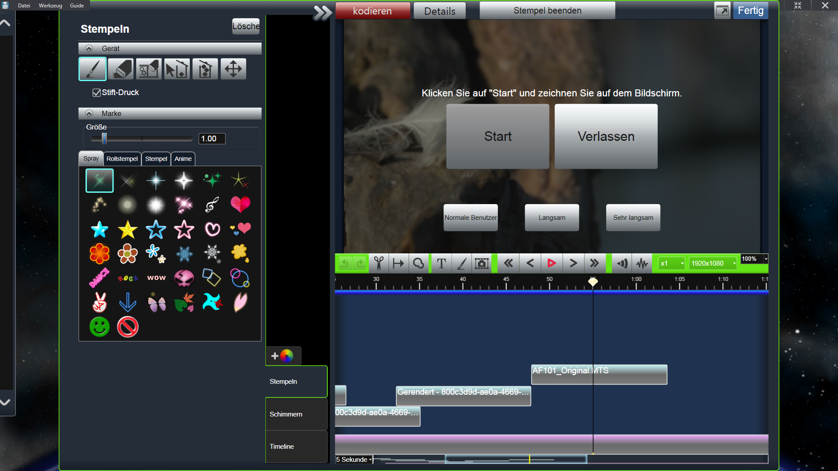This screenshot has width=838, height=471.
Task: Choose the blue down arrow stamp
Action: [127, 302]
